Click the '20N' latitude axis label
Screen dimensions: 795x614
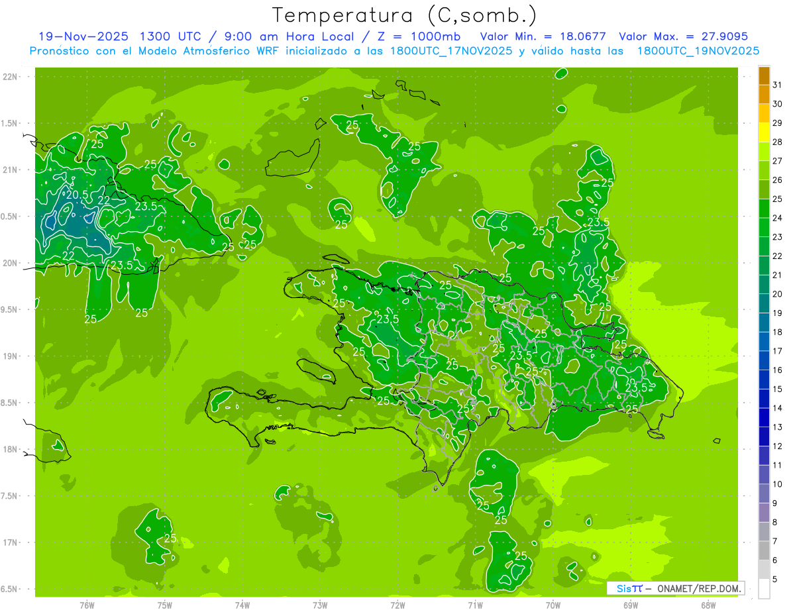coord(11,263)
